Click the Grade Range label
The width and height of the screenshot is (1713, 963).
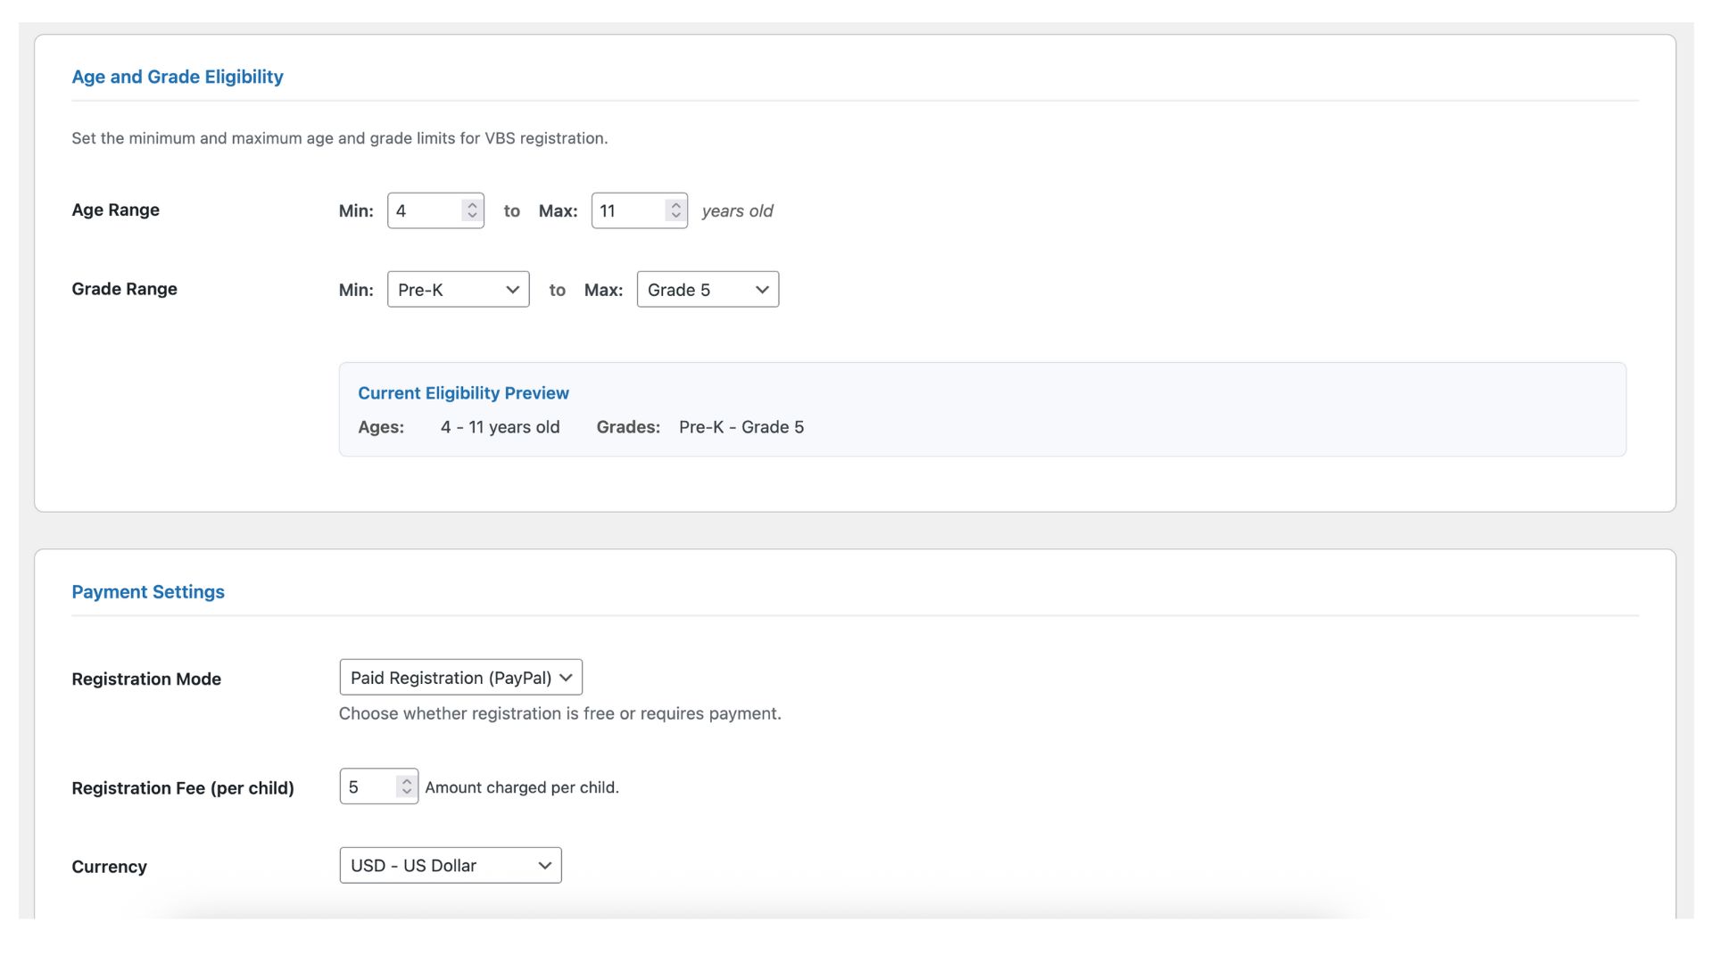124,289
